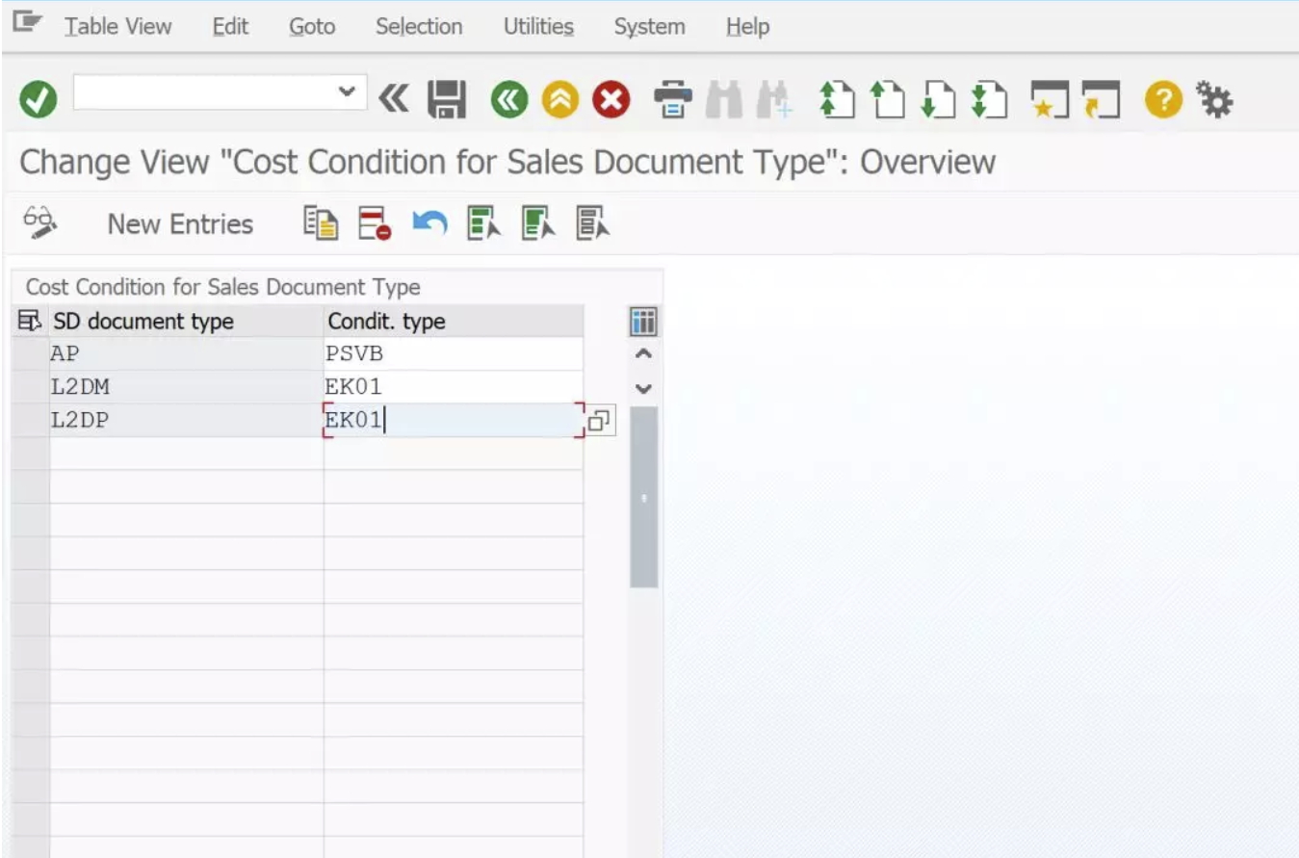The width and height of the screenshot is (1299, 858).
Task: Click the Delete row icon
Action: 375,223
